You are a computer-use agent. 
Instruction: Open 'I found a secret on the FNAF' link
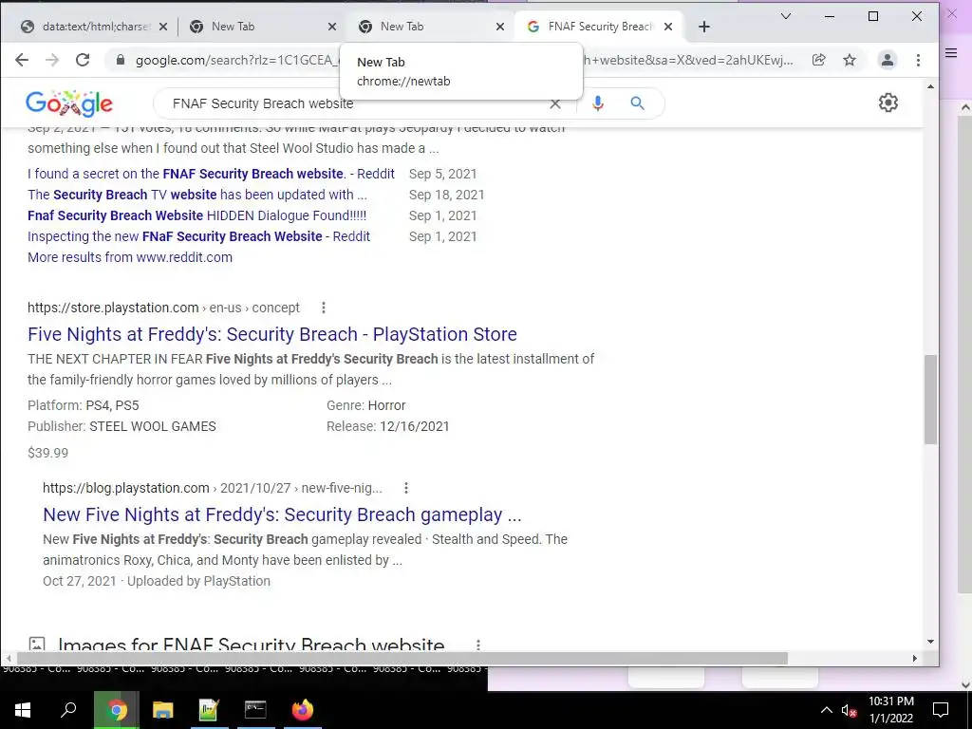211,174
